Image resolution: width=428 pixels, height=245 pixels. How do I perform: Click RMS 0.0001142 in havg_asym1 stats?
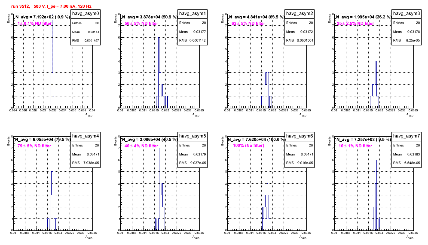[193, 41]
